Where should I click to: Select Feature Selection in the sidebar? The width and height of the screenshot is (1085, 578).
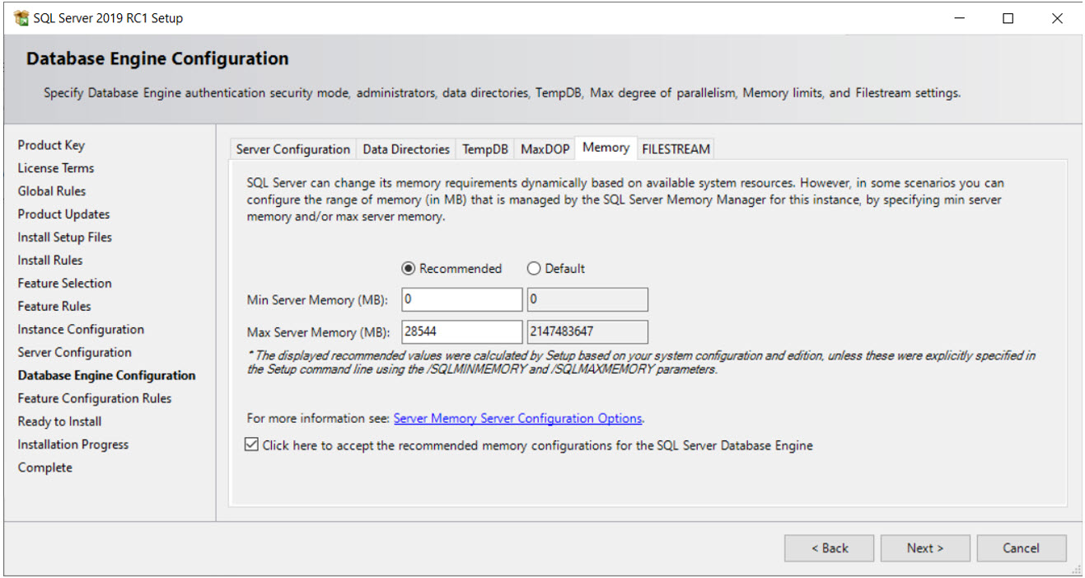64,283
